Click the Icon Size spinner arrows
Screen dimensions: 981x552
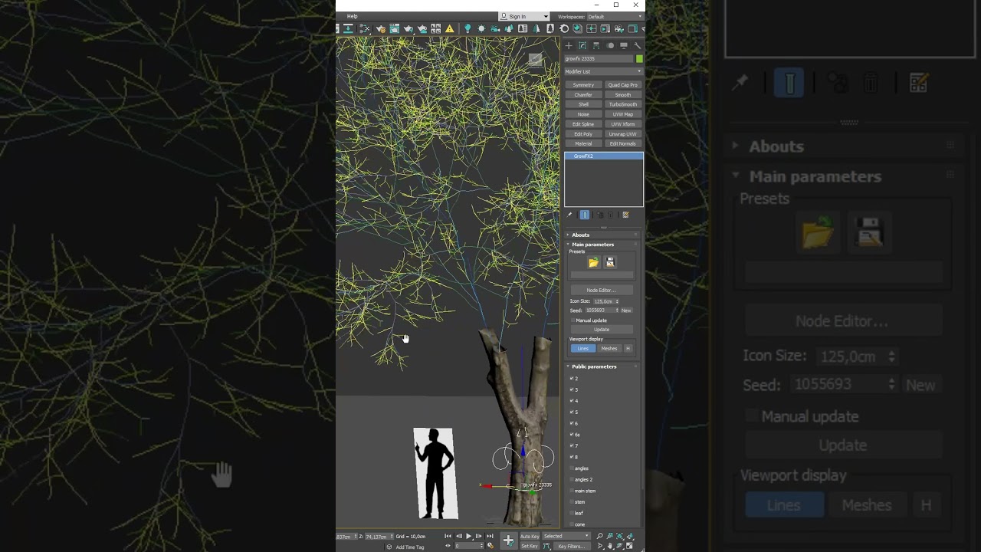pyautogui.click(x=617, y=301)
